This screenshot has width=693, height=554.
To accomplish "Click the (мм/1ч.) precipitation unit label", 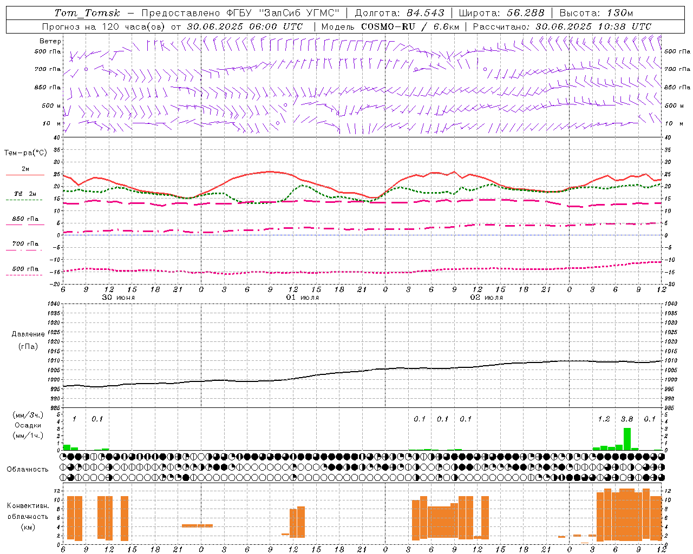I will coord(28,436).
